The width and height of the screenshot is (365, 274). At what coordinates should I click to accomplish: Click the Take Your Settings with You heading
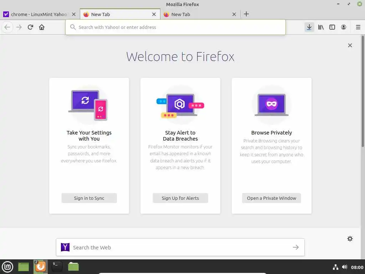(x=89, y=136)
